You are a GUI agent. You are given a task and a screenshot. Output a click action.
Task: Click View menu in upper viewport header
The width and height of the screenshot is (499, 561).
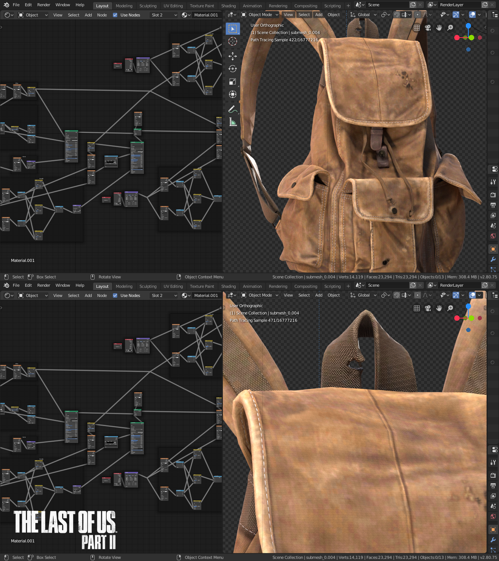coord(288,15)
